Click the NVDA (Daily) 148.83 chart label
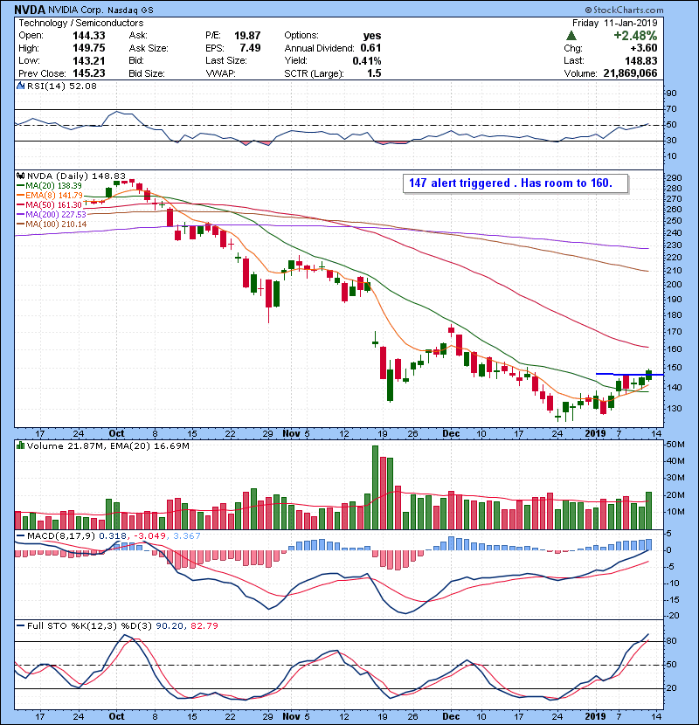This screenshot has width=699, height=725. pos(76,176)
